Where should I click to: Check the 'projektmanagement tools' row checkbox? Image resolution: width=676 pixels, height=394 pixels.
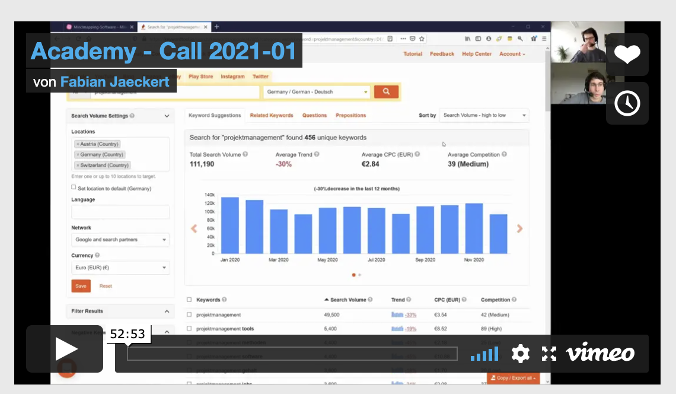(189, 328)
